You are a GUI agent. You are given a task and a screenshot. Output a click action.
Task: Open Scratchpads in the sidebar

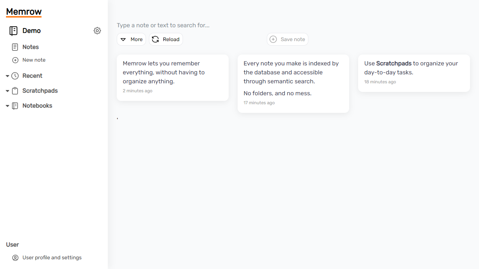40,91
